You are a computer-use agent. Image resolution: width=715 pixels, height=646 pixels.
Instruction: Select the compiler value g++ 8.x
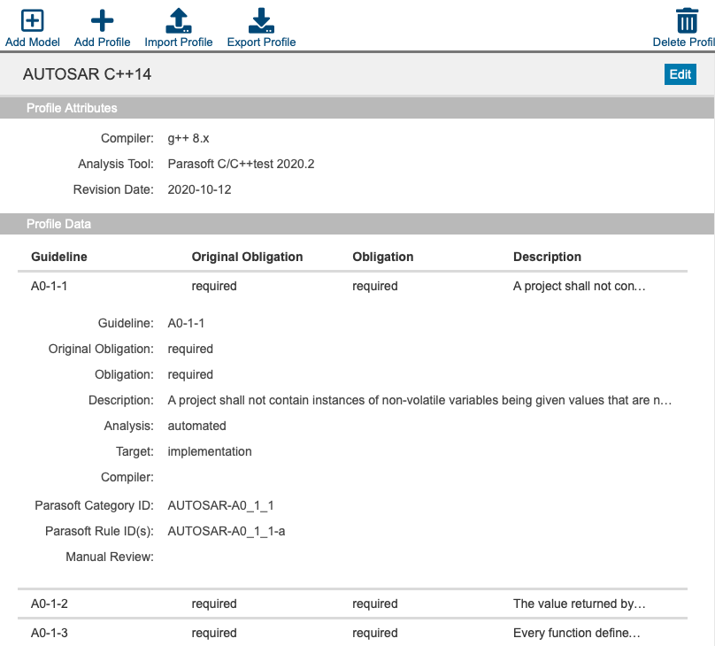[188, 138]
